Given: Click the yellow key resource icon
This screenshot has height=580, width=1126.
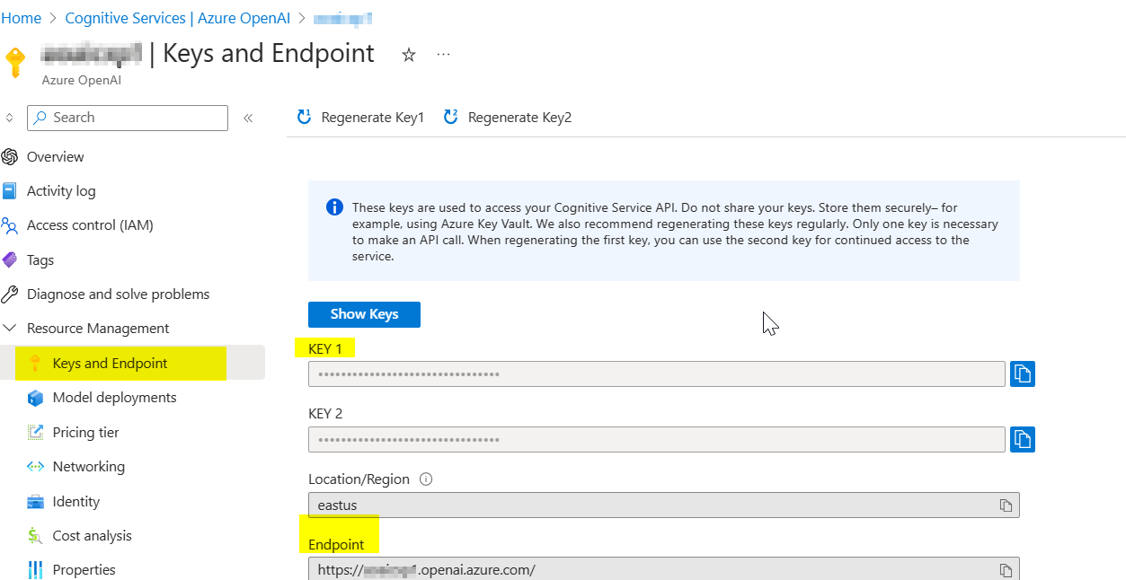Looking at the screenshot, I should (15, 62).
